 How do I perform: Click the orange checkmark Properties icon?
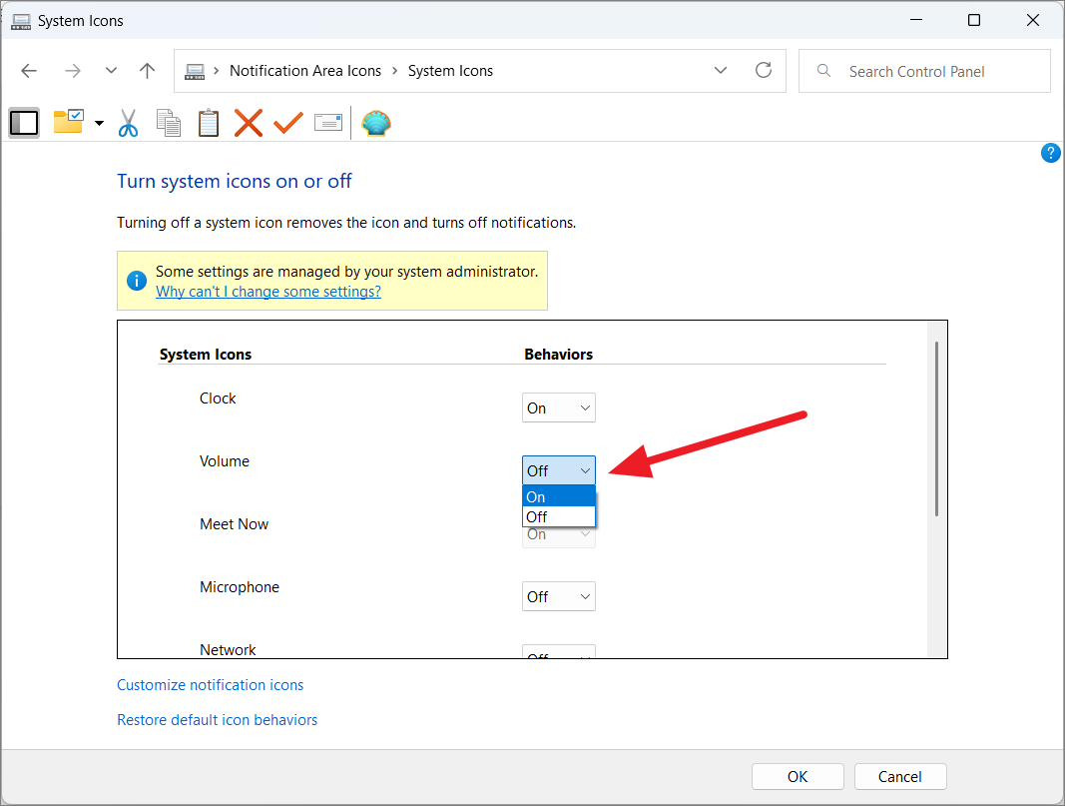[287, 123]
